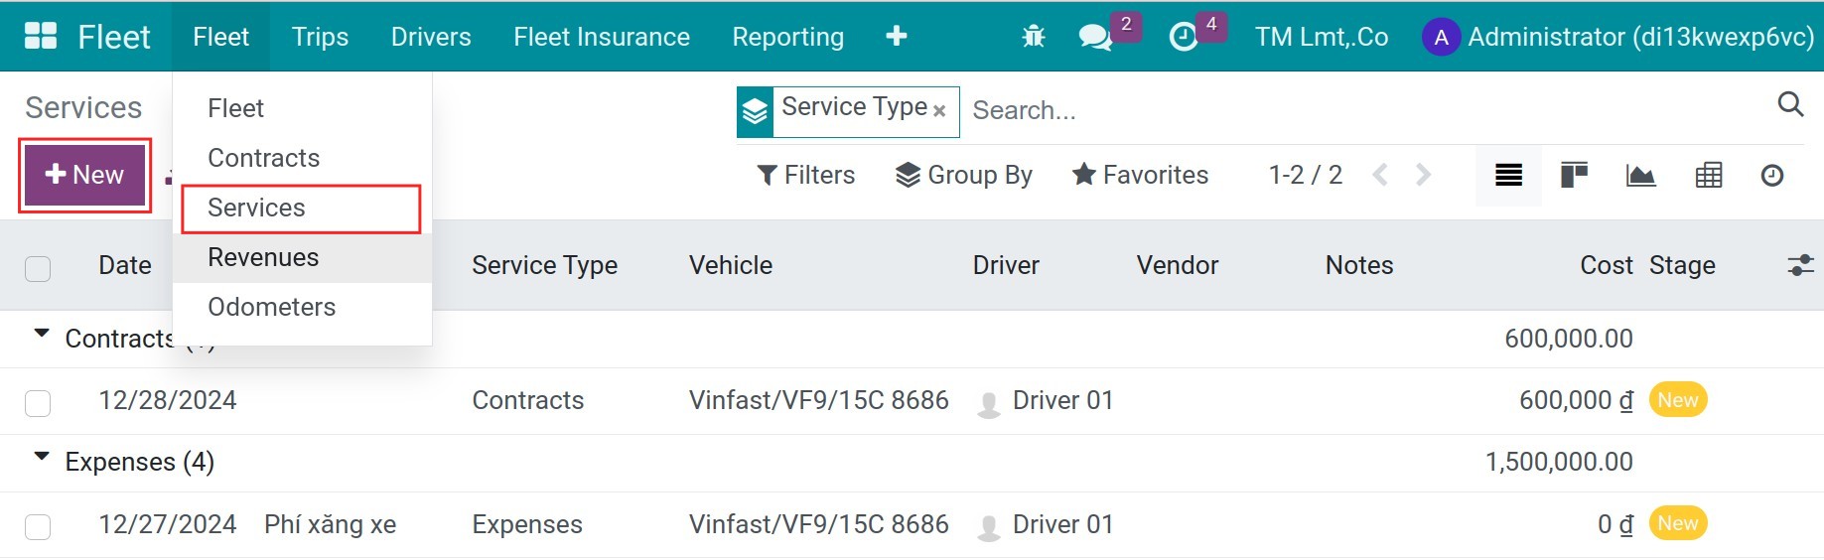Click the Services breadcrumb title
This screenshot has width=1824, height=560.
tap(83, 107)
